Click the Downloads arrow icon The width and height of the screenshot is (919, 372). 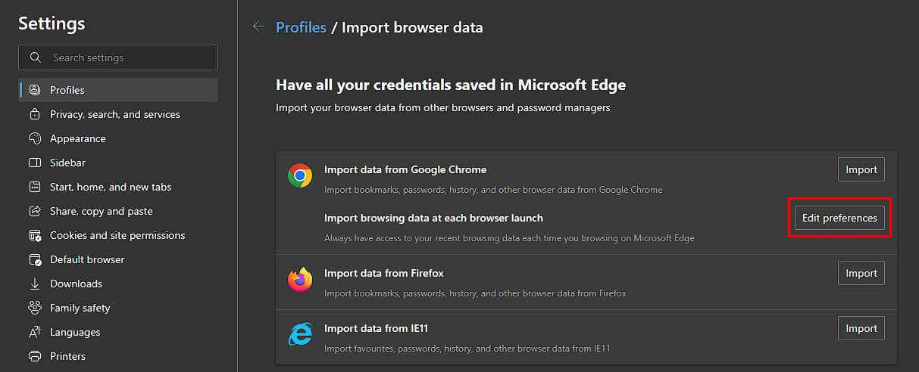click(x=34, y=284)
